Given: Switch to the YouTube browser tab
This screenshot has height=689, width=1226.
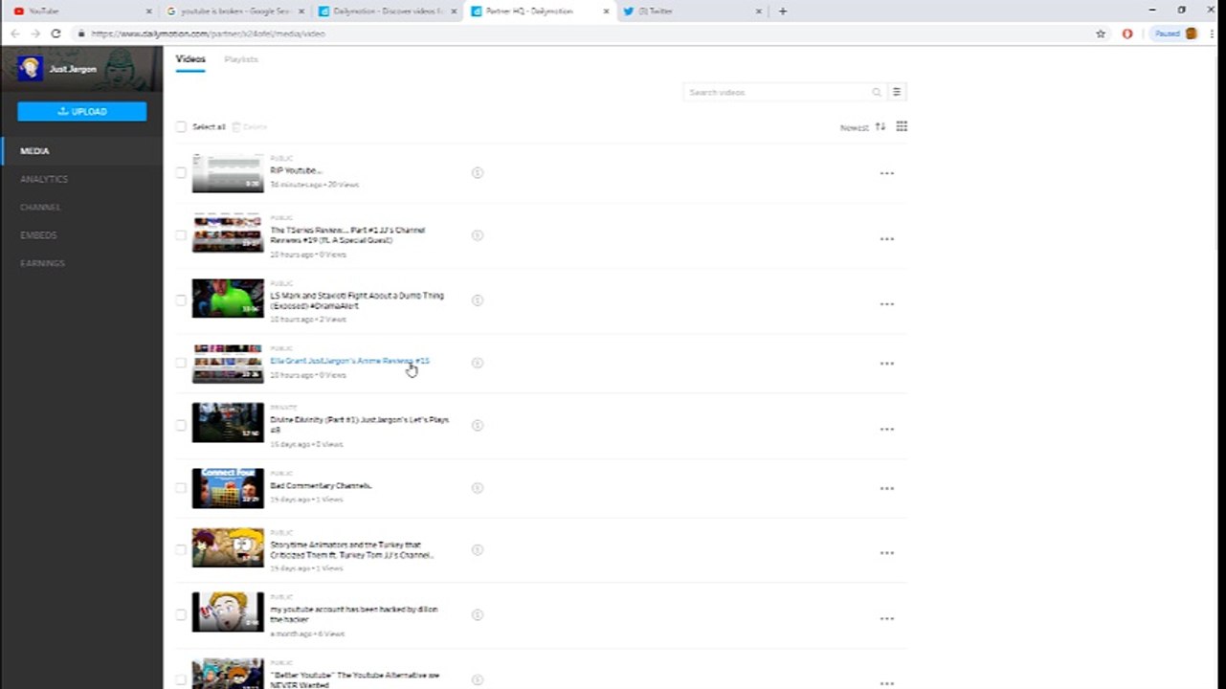Looking at the screenshot, I should click(81, 11).
